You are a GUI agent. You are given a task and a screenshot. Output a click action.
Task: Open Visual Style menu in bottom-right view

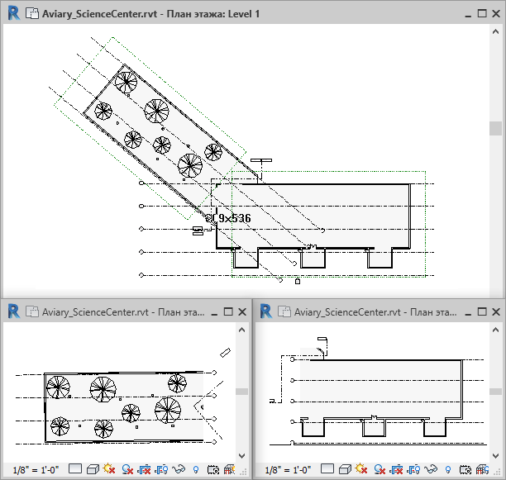coord(345,469)
